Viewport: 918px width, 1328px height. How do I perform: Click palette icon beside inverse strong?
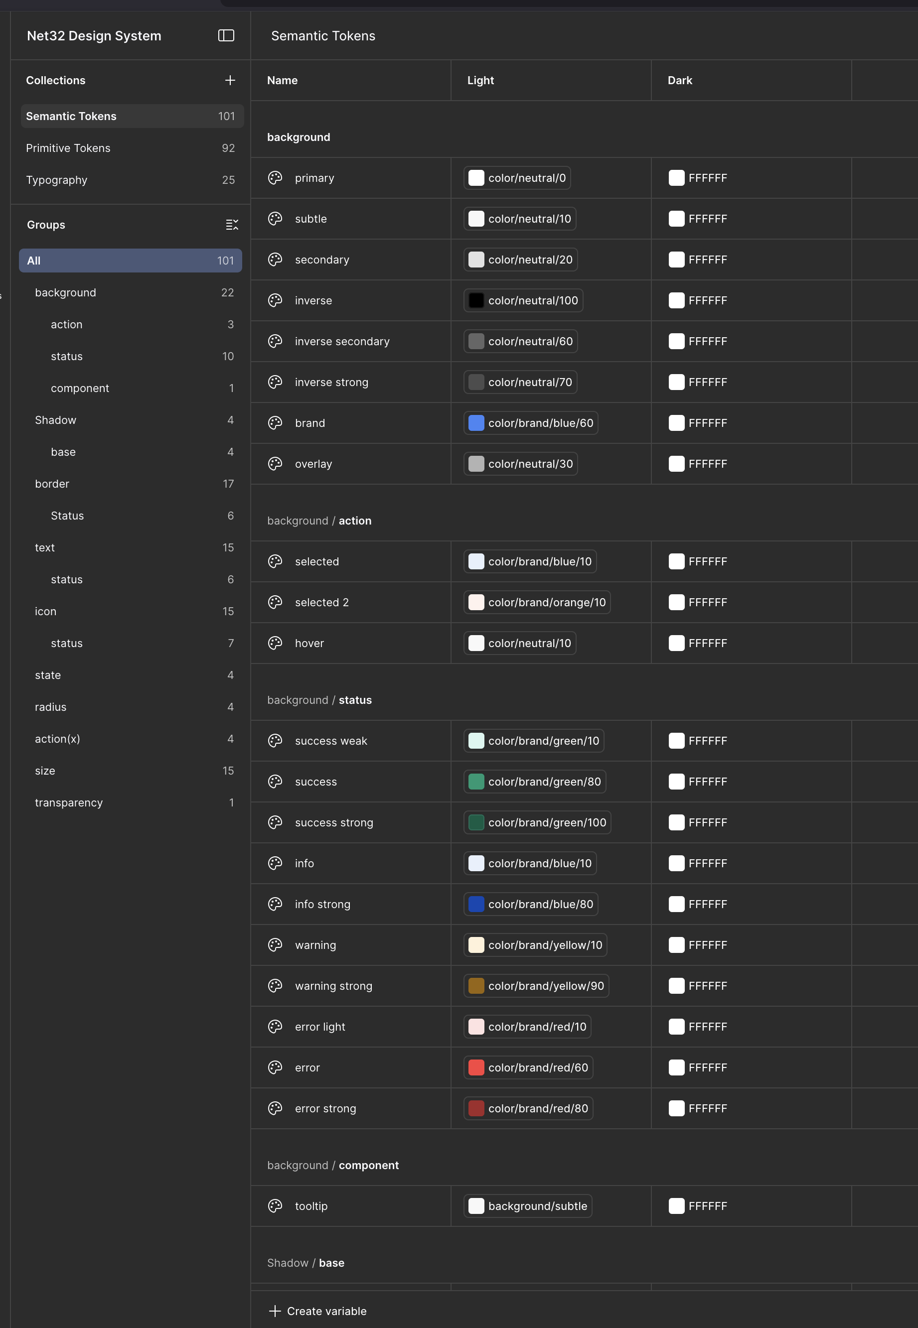pos(275,382)
